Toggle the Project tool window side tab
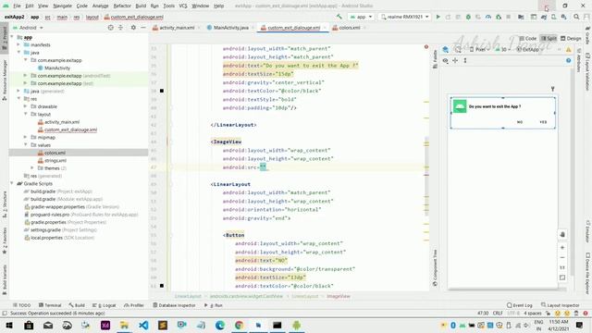 [5, 37]
